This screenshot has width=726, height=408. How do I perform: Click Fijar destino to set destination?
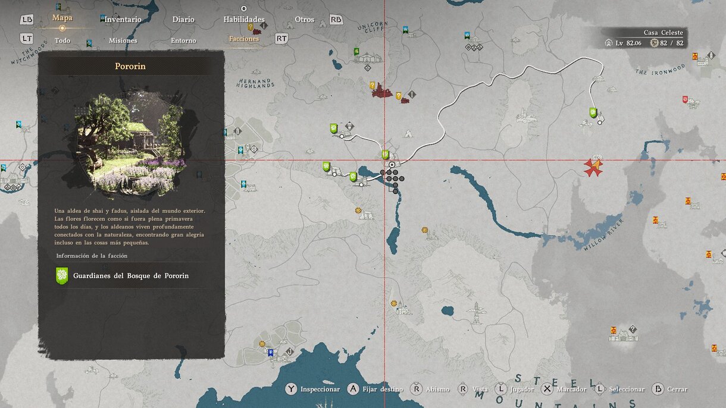point(375,389)
